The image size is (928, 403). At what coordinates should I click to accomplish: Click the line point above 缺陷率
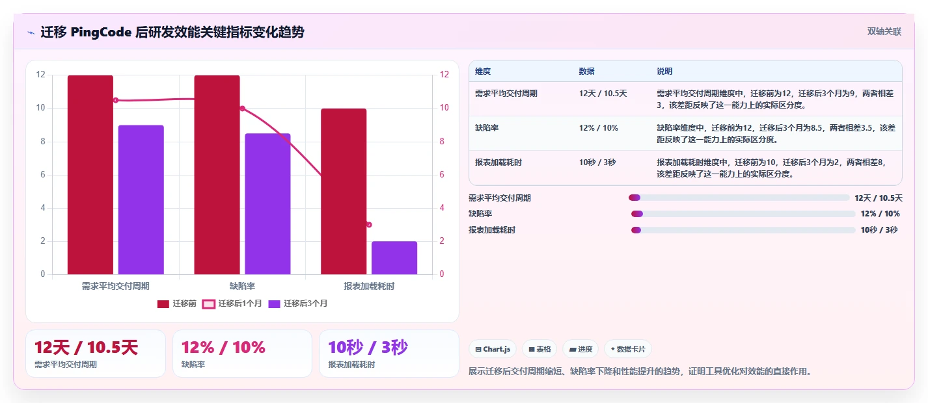[242, 109]
